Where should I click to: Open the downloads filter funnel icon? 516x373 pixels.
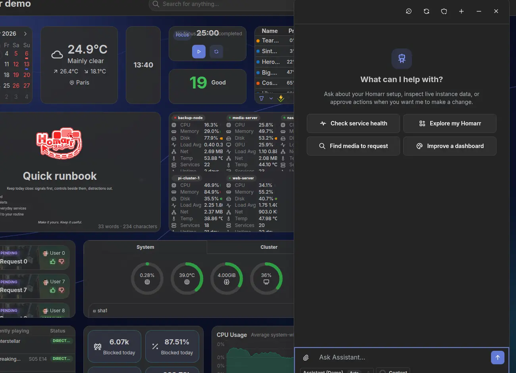(x=262, y=98)
